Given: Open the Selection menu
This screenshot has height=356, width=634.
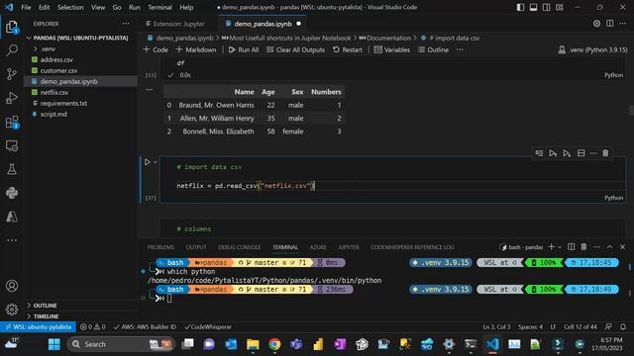Looking at the screenshot, I should (70, 7).
